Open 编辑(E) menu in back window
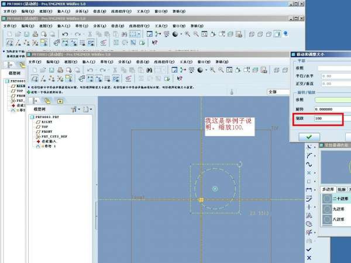 [27, 11]
